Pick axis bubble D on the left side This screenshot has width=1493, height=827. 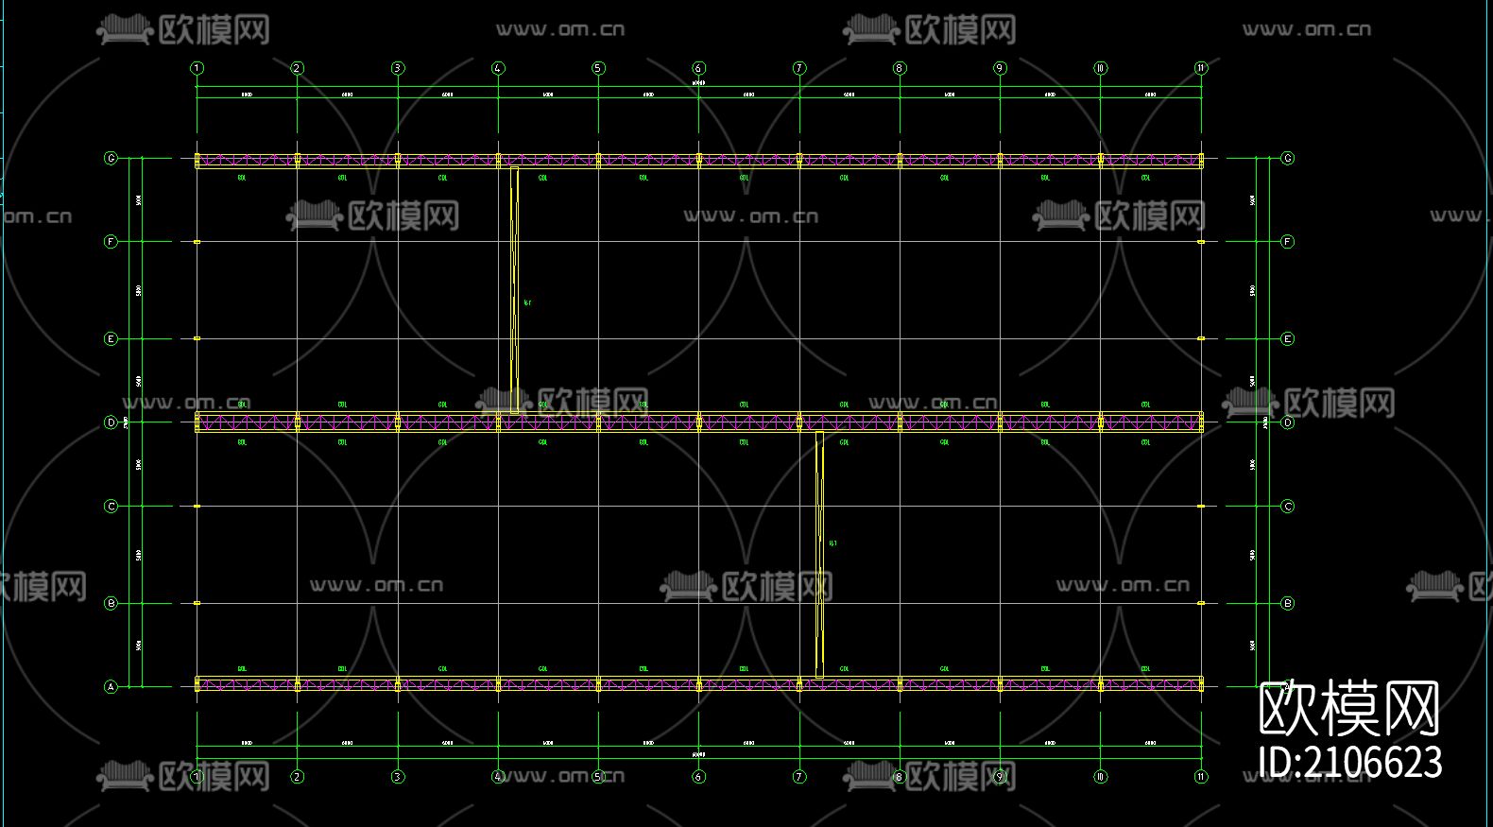(111, 422)
